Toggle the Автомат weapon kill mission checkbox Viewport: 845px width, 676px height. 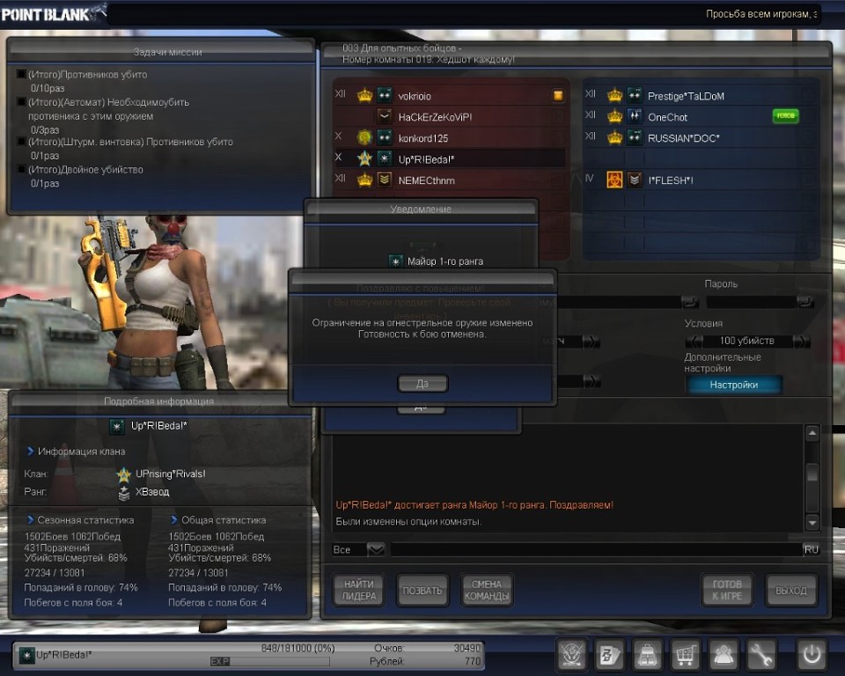point(21,101)
